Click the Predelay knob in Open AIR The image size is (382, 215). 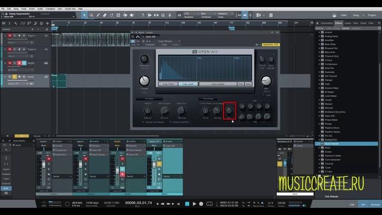coord(144,59)
